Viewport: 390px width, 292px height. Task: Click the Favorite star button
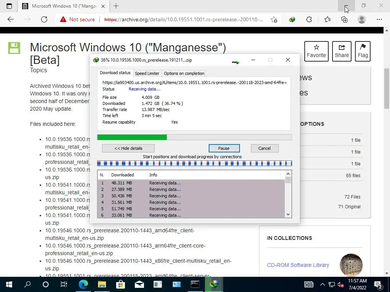[316, 51]
